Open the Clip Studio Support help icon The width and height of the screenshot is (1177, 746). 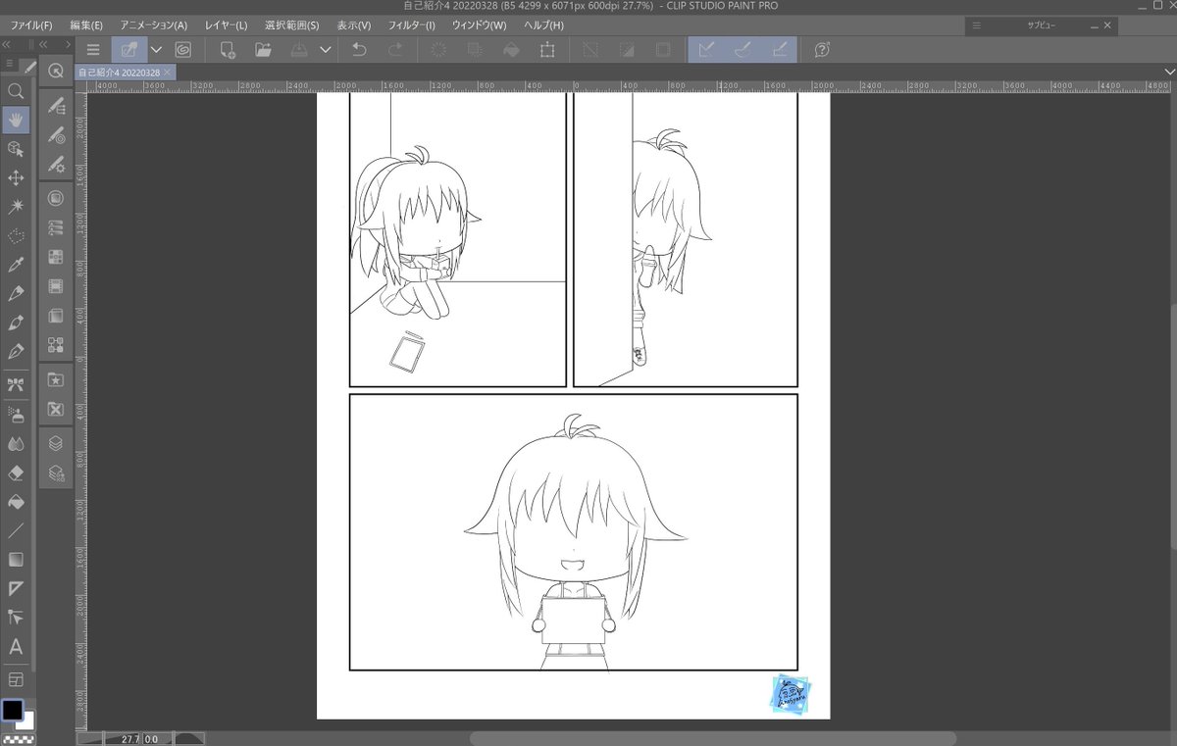click(822, 49)
